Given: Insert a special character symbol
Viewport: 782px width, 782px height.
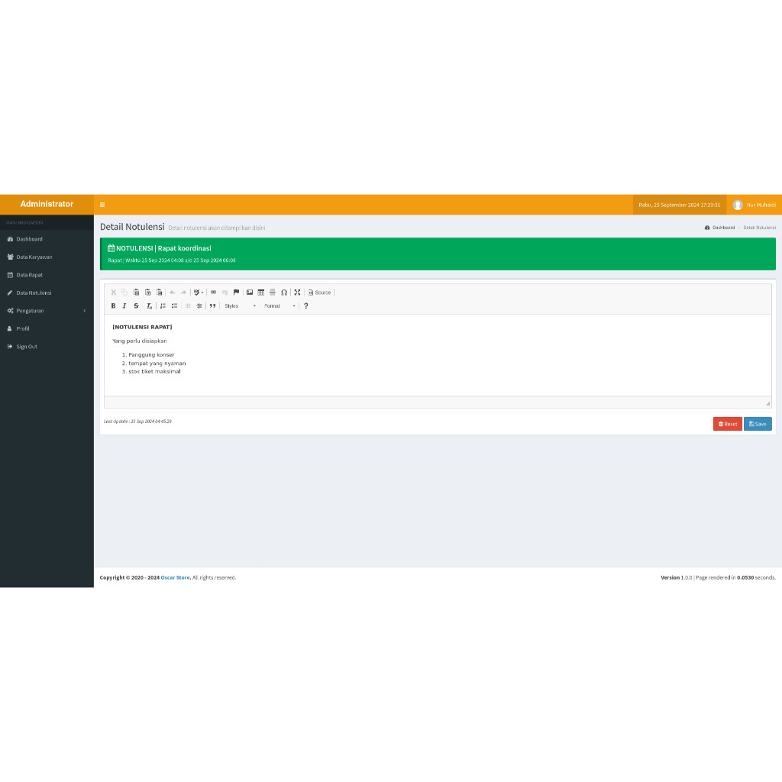Looking at the screenshot, I should (284, 292).
